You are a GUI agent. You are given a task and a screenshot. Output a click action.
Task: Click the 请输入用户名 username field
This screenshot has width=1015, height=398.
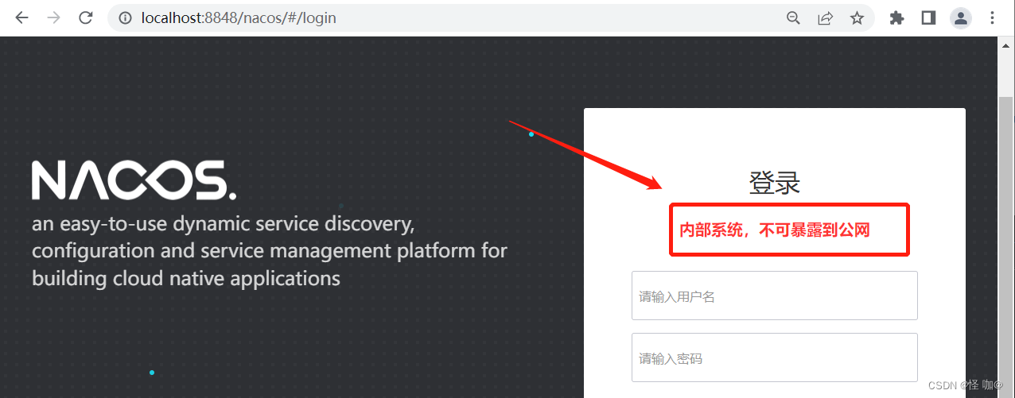click(x=774, y=296)
